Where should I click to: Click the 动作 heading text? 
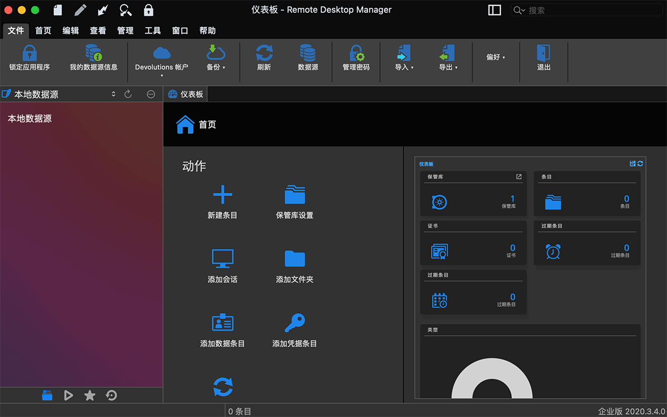click(x=194, y=166)
